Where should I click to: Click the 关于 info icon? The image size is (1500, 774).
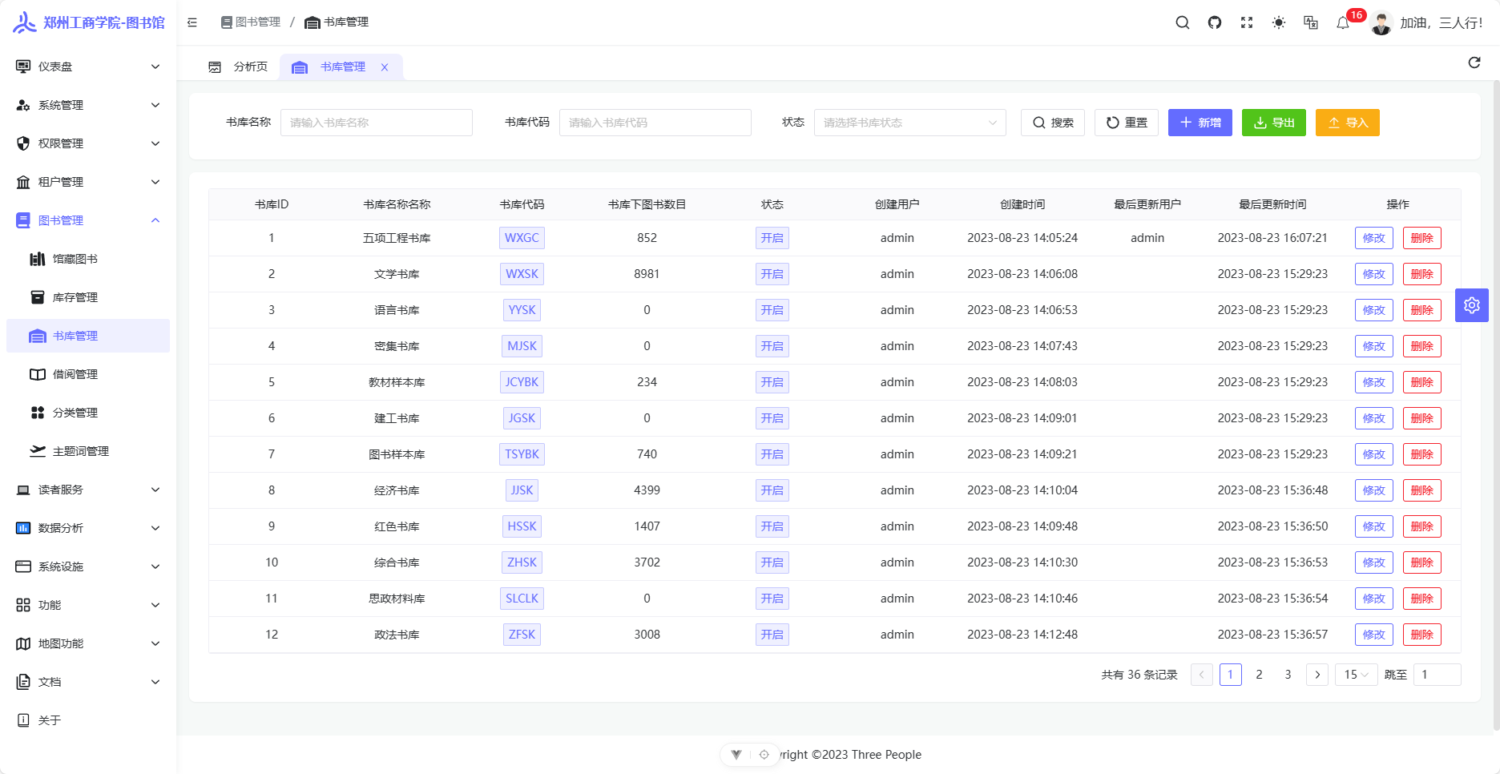(x=23, y=720)
